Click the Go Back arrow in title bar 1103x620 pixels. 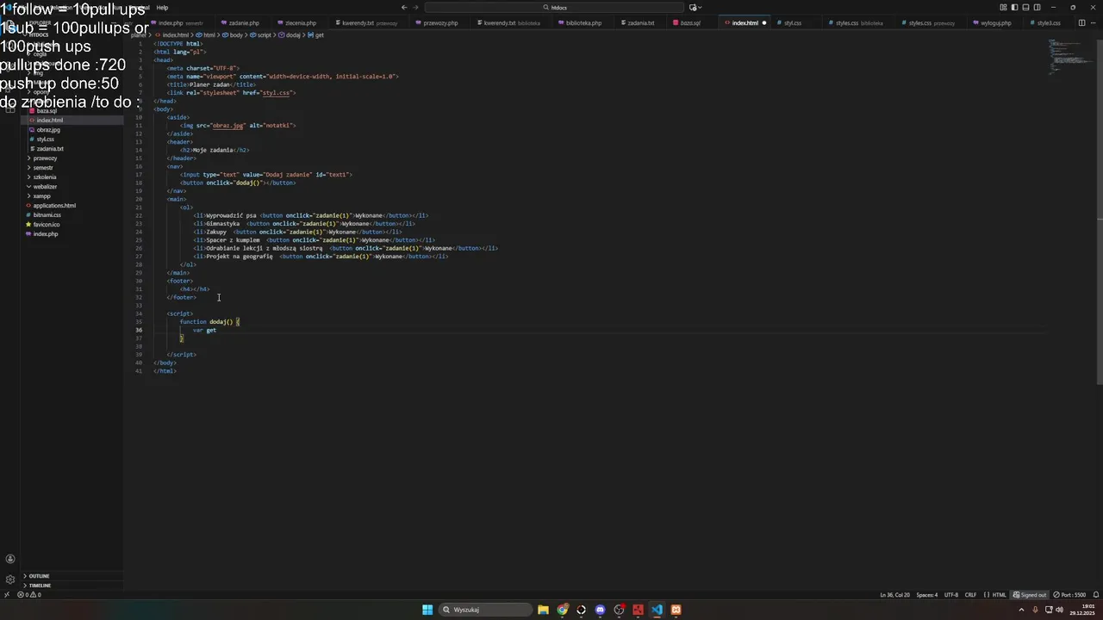point(403,7)
